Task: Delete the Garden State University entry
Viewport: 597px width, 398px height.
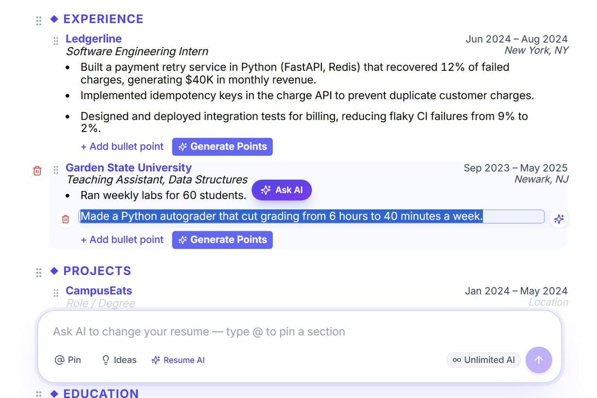Action: coord(37,170)
